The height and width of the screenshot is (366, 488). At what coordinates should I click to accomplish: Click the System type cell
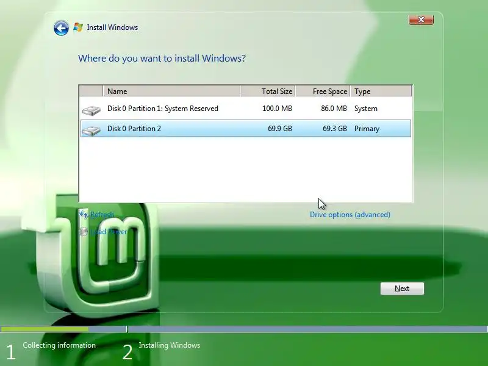[x=365, y=109]
